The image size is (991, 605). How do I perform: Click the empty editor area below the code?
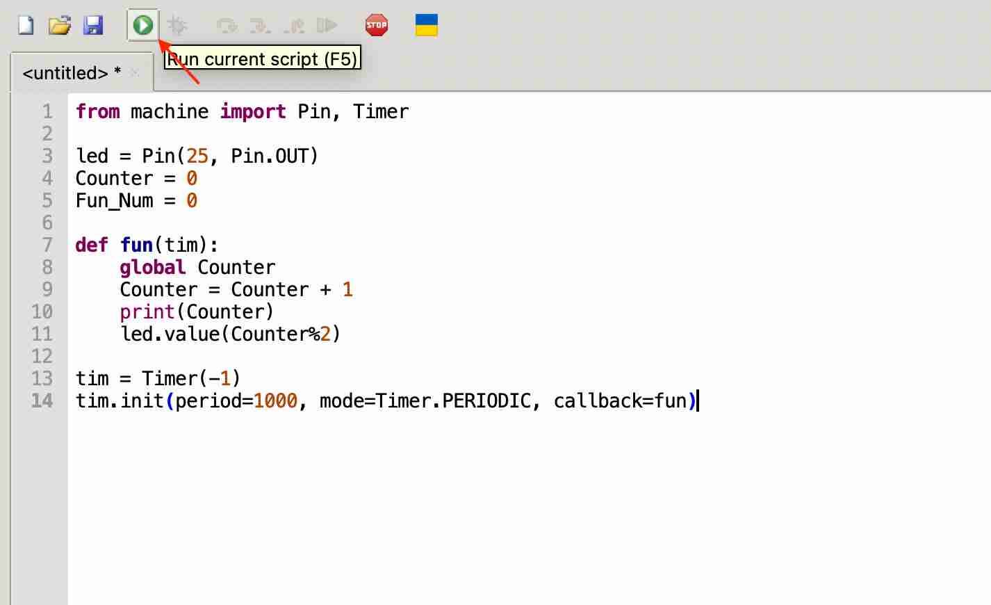[528, 508]
